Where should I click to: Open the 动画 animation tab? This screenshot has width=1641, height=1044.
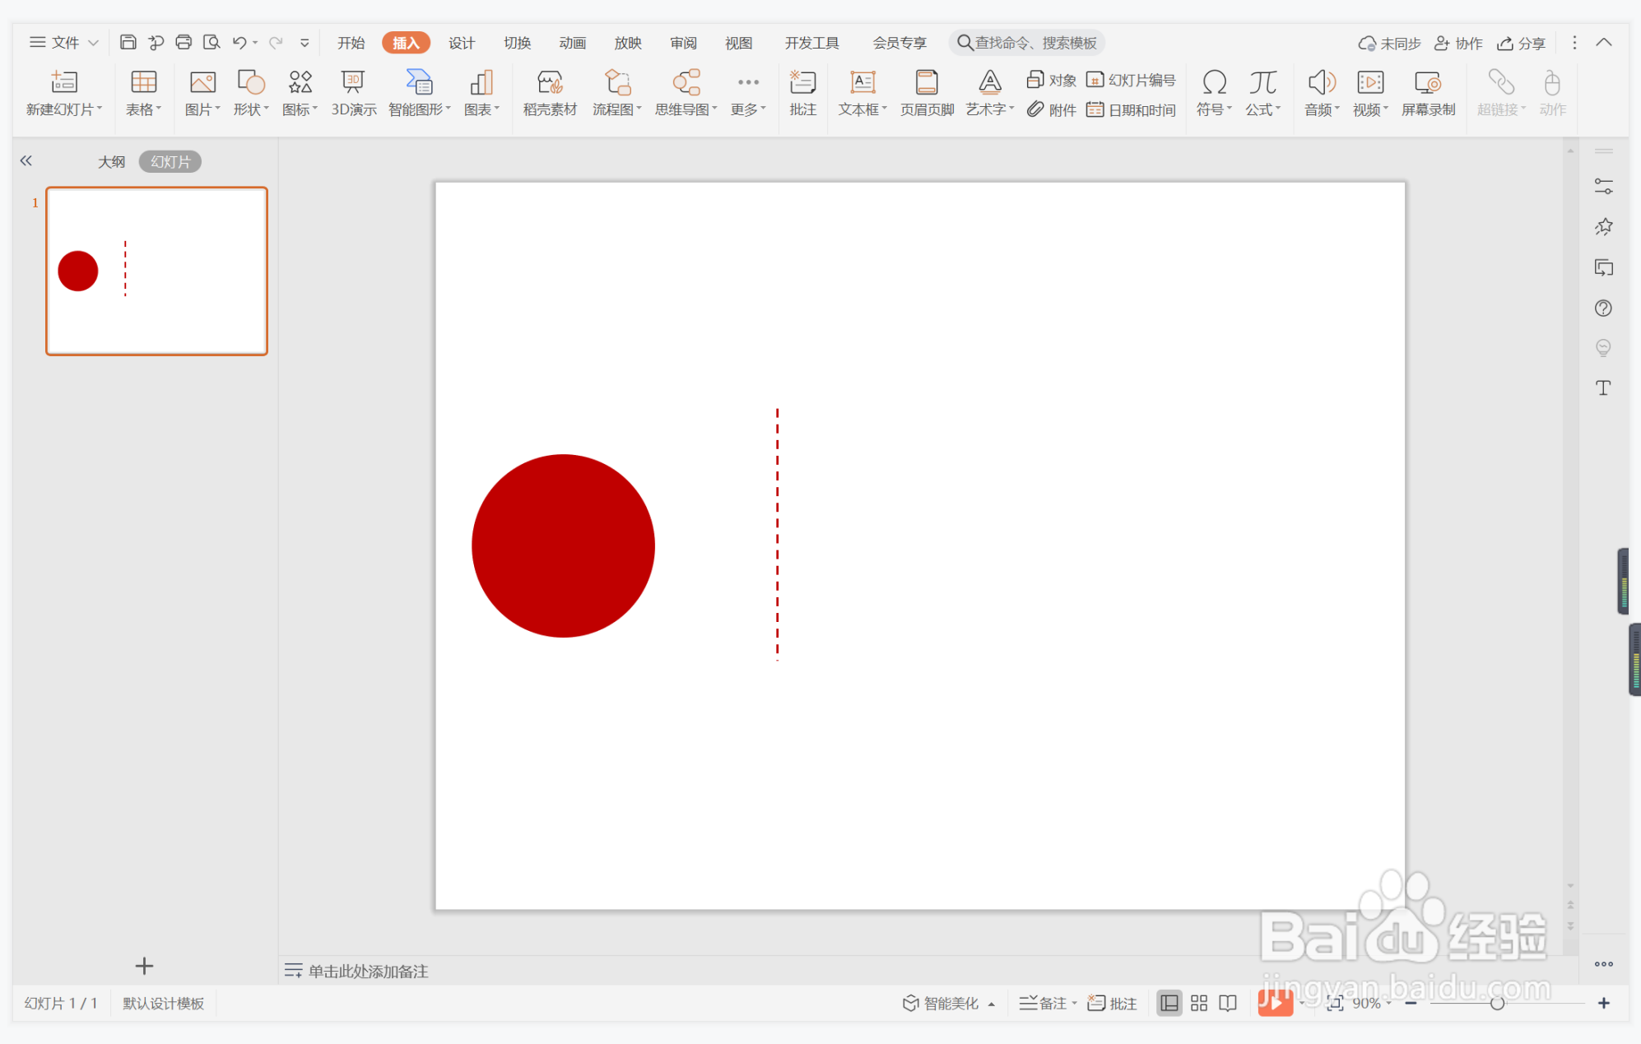click(x=573, y=43)
